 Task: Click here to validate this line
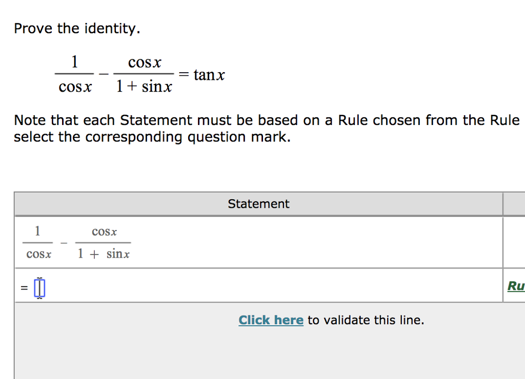[271, 320]
